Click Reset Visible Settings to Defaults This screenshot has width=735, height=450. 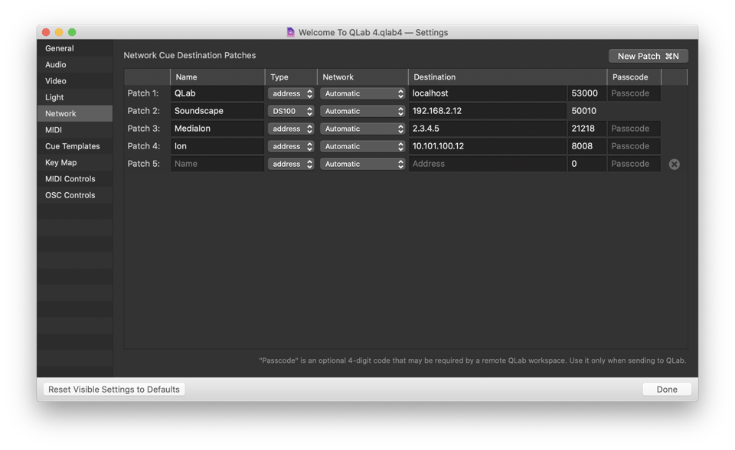click(x=114, y=390)
